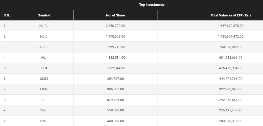Select the GMLI symbol cell
The height and width of the screenshot is (126, 263).
click(44, 79)
